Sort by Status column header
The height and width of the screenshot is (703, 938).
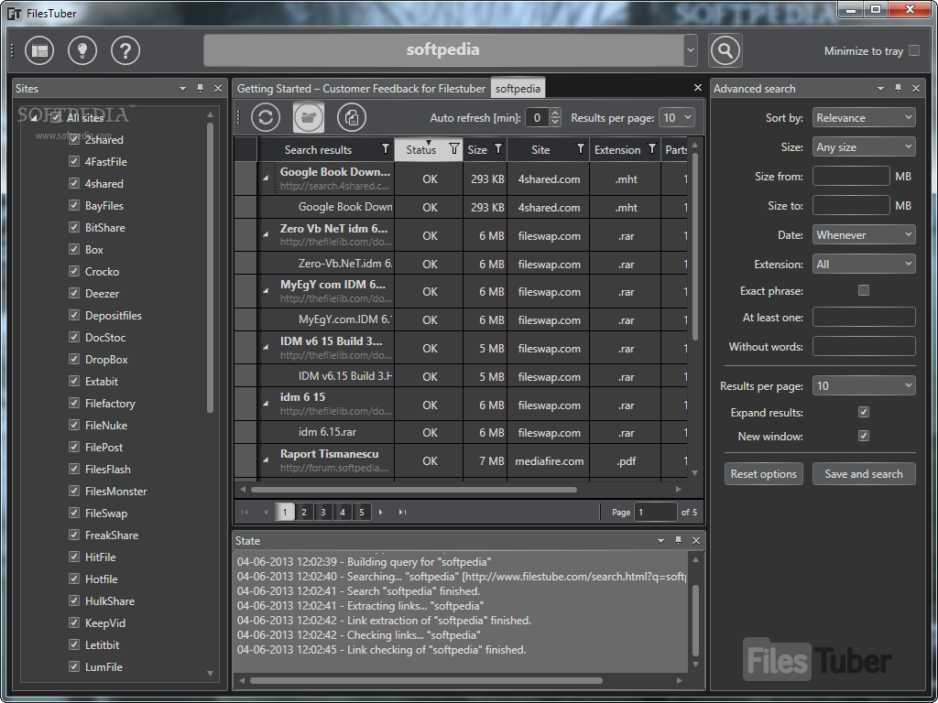click(421, 149)
